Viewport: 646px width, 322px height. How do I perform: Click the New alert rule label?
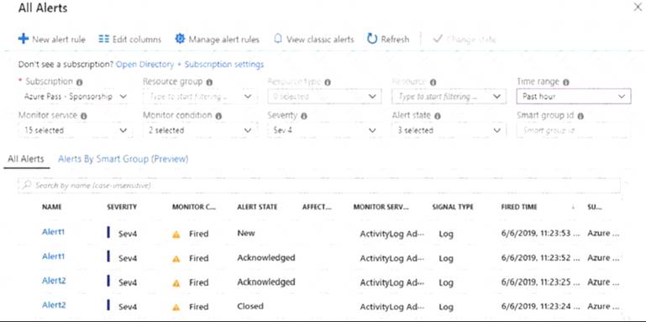tap(59, 40)
